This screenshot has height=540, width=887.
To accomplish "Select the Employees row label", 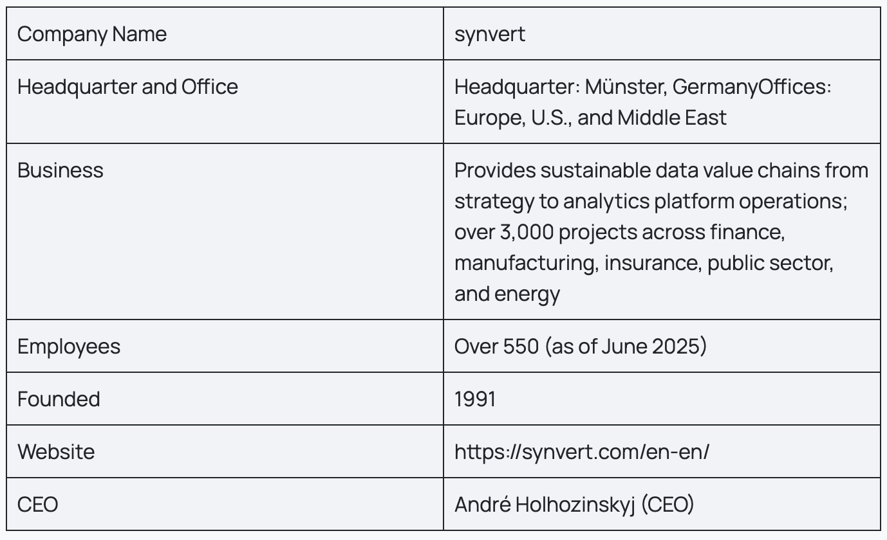I will pos(69,346).
